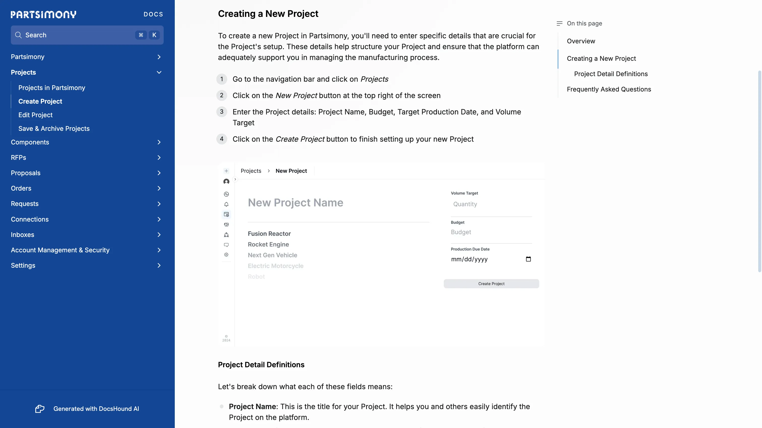Click the Create Project button
The height and width of the screenshot is (428, 762).
491,284
